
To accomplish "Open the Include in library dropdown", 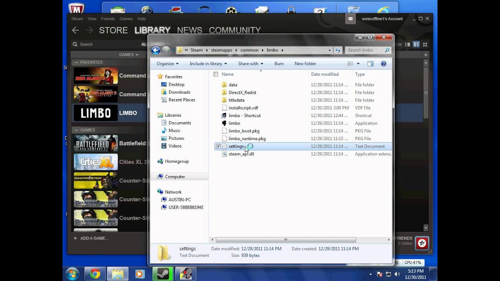I will (208, 64).
